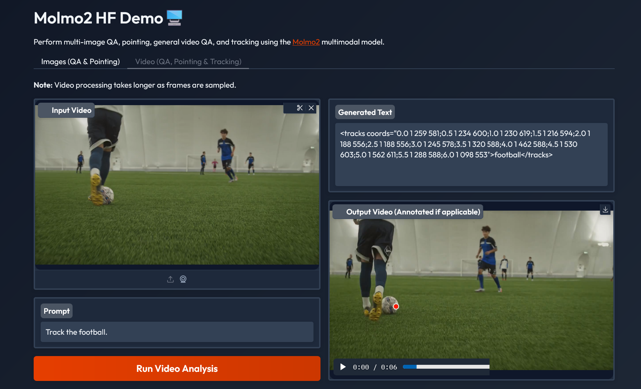Remove the input video with the X icon
The width and height of the screenshot is (641, 389).
(x=311, y=108)
